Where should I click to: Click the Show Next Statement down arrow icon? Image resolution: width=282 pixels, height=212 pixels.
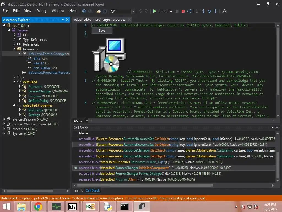197,11
